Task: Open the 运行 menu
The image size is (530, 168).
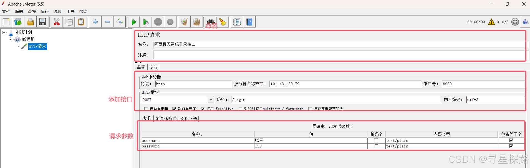Action: point(45,11)
